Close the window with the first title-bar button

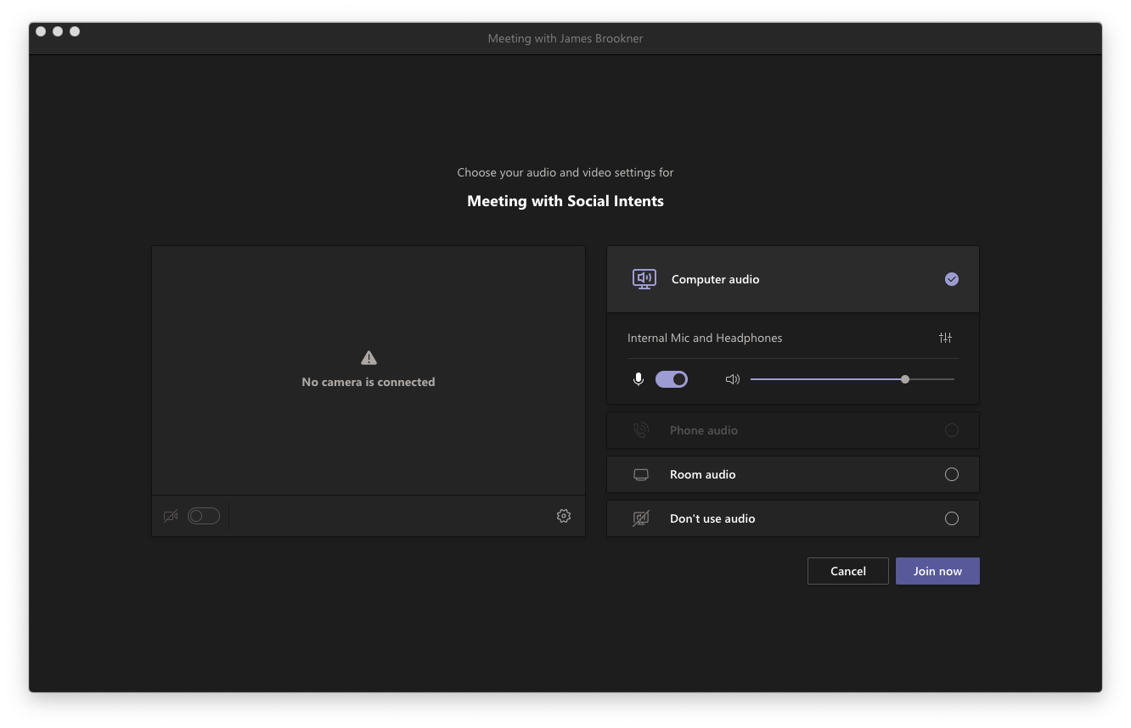(x=41, y=31)
